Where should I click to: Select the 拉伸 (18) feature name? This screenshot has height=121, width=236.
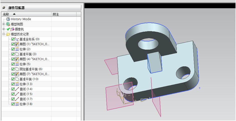[26, 104]
